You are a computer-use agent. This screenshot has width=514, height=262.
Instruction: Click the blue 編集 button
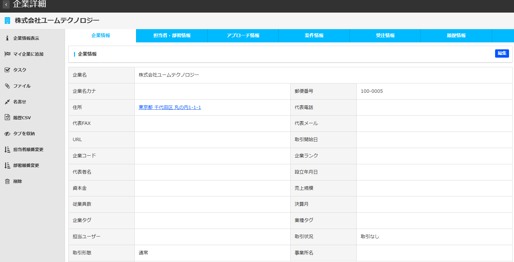coord(502,53)
